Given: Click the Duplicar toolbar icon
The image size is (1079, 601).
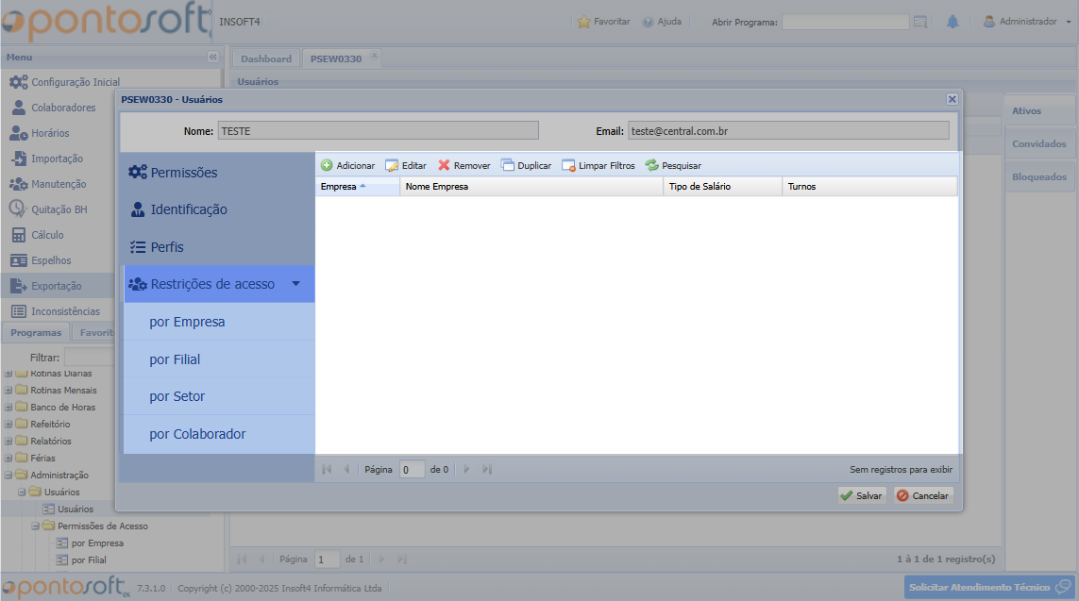Looking at the screenshot, I should click(508, 165).
